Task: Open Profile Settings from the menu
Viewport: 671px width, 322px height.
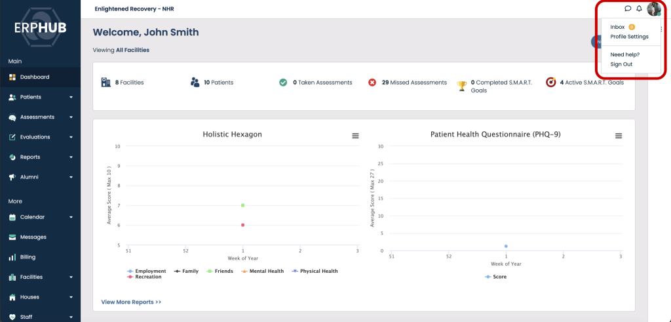Action: 629,37
